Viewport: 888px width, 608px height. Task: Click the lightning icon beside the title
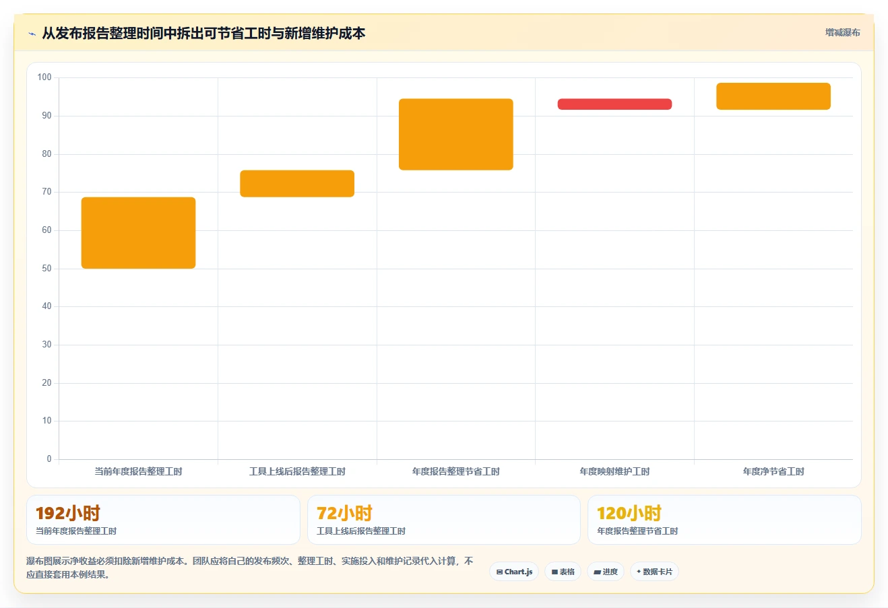click(32, 34)
